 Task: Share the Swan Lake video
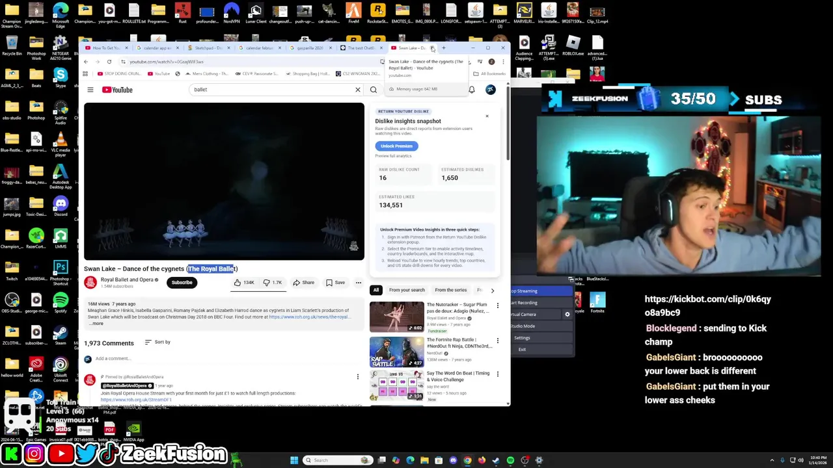pyautogui.click(x=304, y=283)
